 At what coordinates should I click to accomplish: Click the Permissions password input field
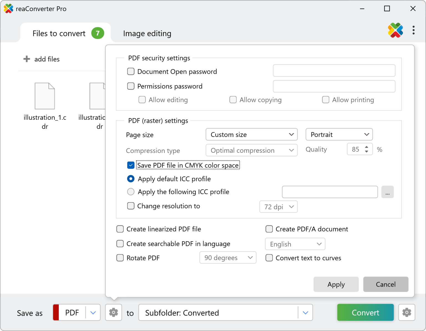[334, 86]
